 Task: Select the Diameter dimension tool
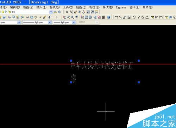[x=143, y=17]
